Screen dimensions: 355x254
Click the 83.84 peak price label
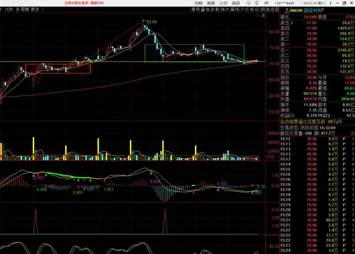(x=151, y=22)
